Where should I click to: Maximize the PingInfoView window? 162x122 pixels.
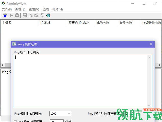(144, 3)
